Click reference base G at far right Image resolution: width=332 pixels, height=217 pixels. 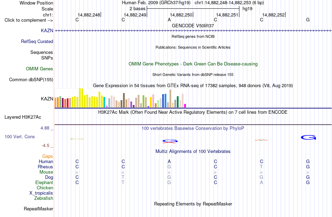pos(308,20)
